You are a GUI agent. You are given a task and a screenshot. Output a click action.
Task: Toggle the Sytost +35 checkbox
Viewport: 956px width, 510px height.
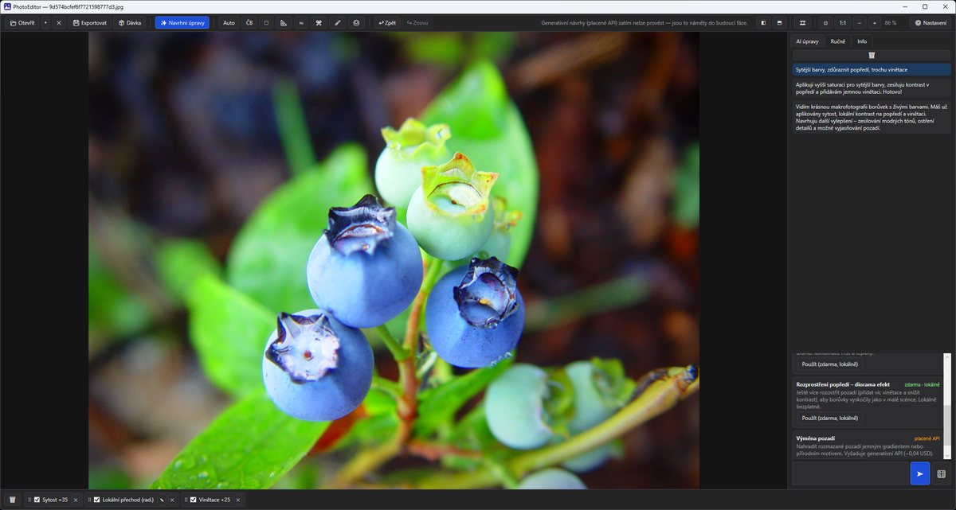pyautogui.click(x=37, y=500)
